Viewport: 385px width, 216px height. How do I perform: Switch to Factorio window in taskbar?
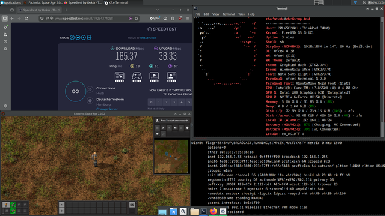tap(43, 2)
